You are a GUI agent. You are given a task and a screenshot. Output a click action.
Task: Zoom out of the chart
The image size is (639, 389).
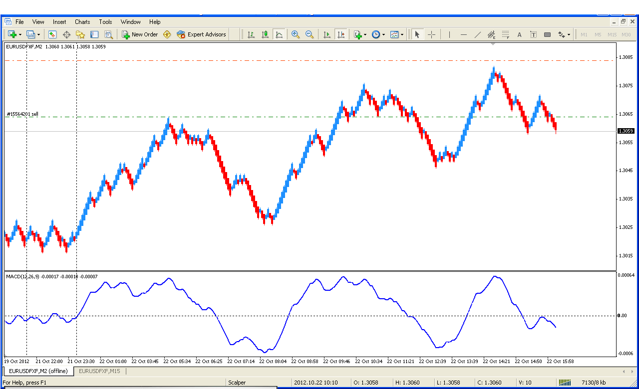[x=310, y=34]
